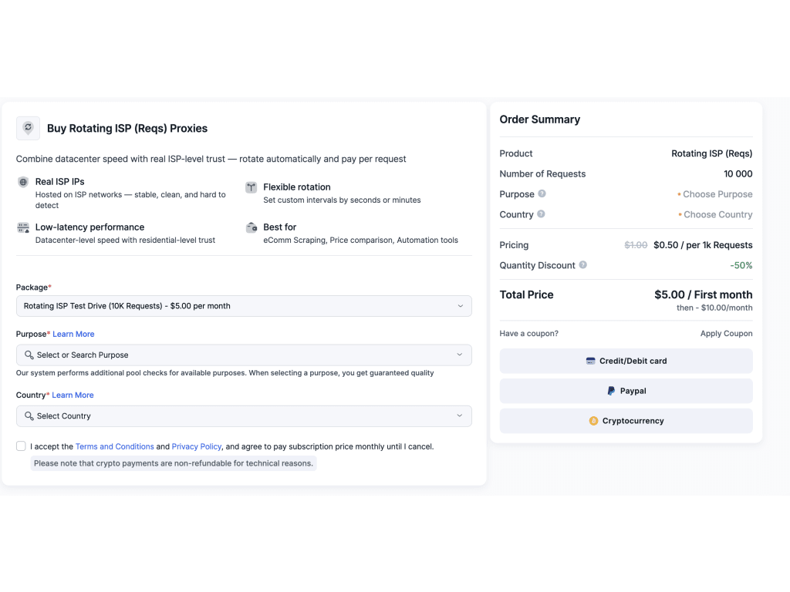Open the Select Country dropdown
This screenshot has height=592, width=790.
coord(244,415)
